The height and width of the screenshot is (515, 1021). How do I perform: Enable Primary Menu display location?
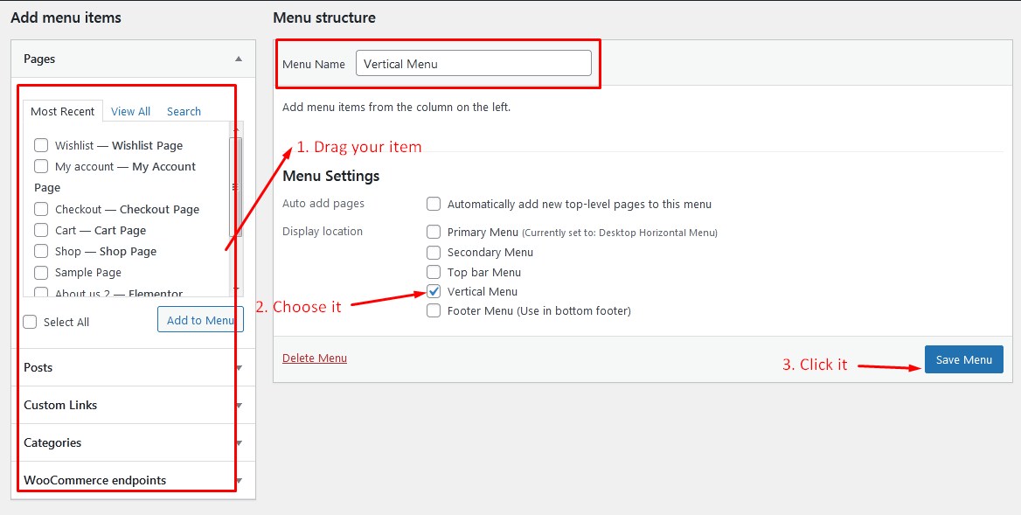434,232
